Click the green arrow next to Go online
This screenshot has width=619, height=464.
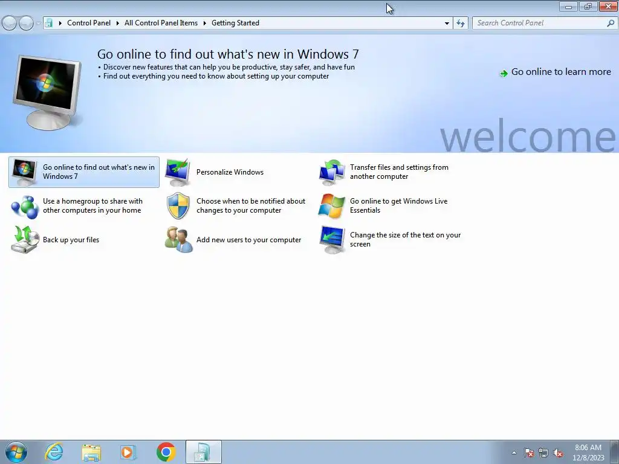point(504,73)
